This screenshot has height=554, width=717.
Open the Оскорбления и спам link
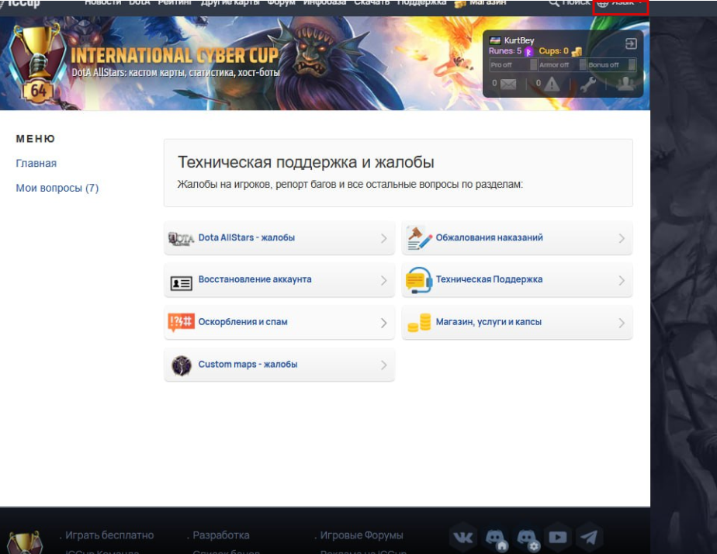point(243,322)
